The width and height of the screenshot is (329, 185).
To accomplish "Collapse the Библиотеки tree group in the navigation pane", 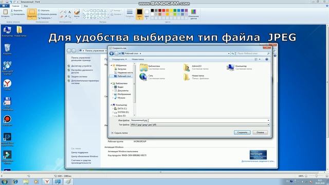I will pos(112,83).
